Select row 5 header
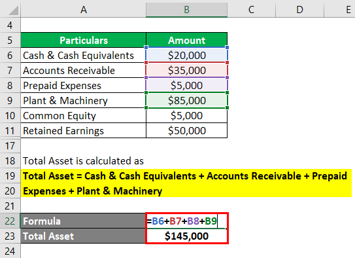355x258 pixels. (x=10, y=41)
